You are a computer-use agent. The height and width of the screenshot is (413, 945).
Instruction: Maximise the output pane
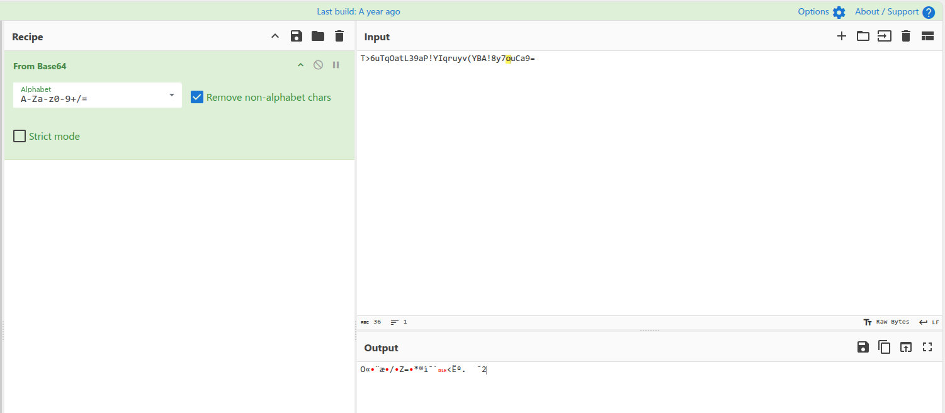click(x=927, y=347)
